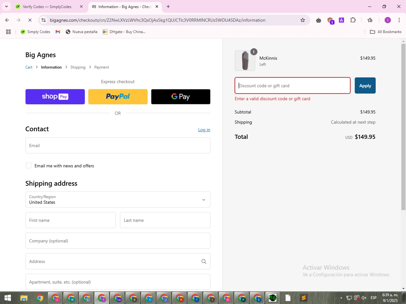Screen dimensions: 406x304
Task: Bookmark this page with the star icon
Action: coord(303,20)
